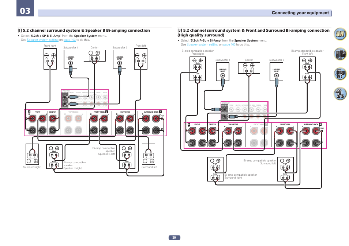Open the contents book icon

click(x=340, y=34)
